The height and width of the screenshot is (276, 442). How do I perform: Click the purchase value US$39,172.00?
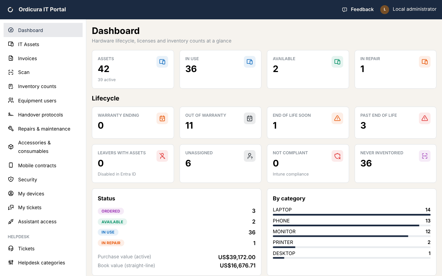pos(237,257)
